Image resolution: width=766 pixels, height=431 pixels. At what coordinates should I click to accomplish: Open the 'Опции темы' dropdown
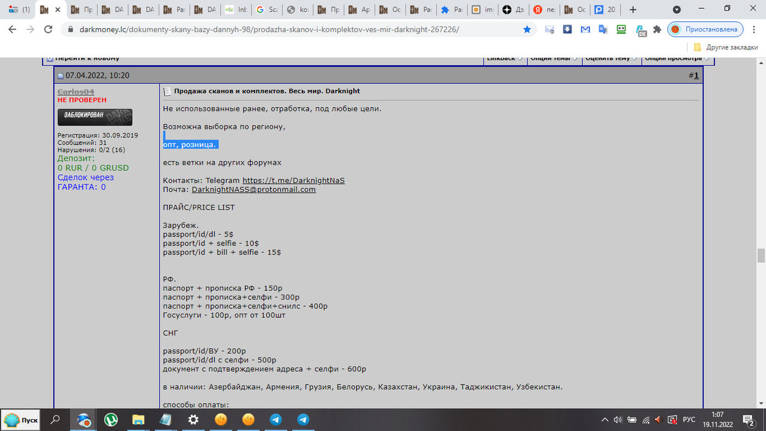pos(554,59)
